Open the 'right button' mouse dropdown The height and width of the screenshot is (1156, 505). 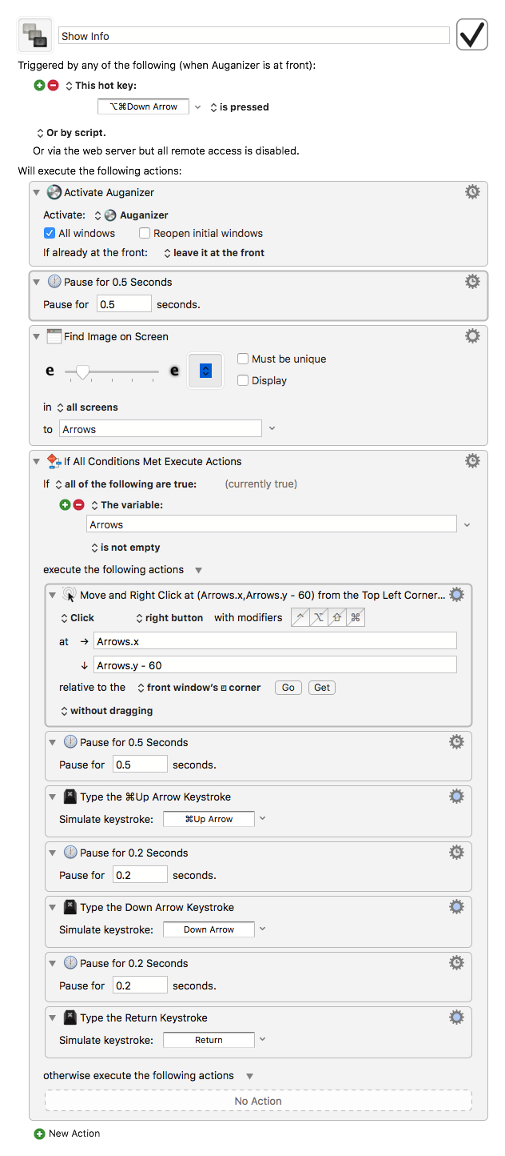[x=169, y=617]
